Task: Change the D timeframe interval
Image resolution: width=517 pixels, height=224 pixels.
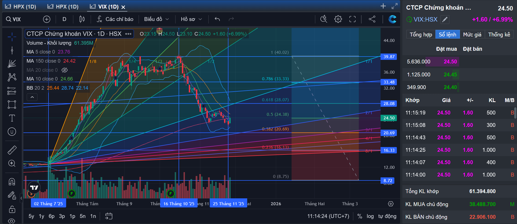Action: pos(64,19)
